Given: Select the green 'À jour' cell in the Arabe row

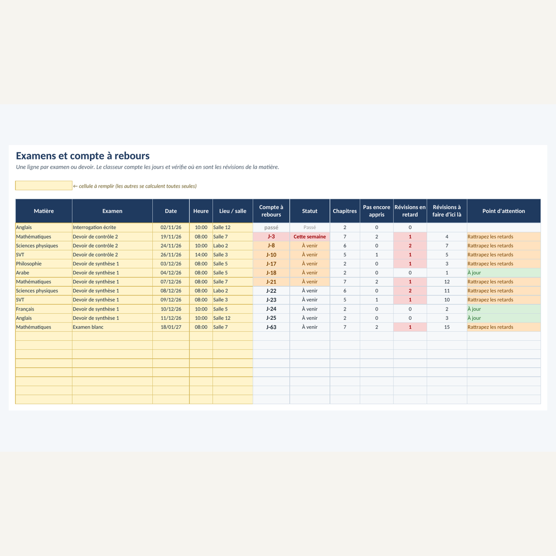Looking at the screenshot, I should coord(504,273).
